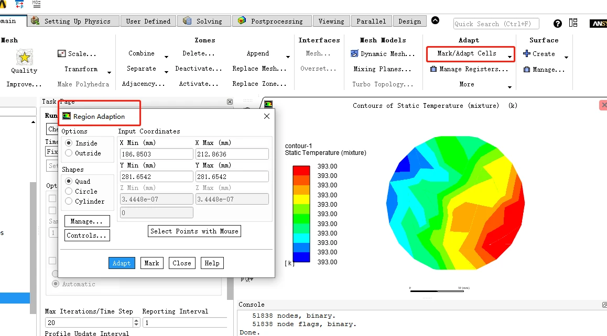Viewport: 607px width, 336px height.
Task: Click the lines menu icon in title bar
Action: click(x=36, y=4)
